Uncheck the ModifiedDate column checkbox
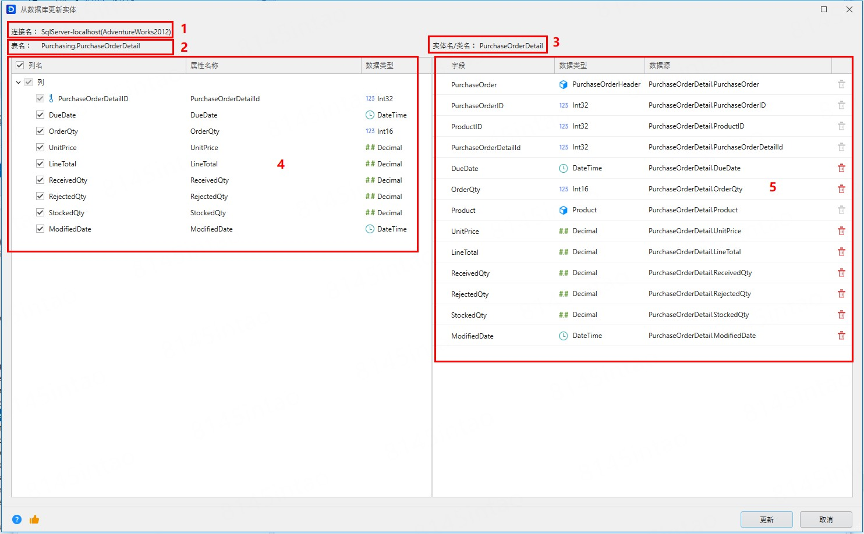Viewport: 864px width, 534px height. 40,229
